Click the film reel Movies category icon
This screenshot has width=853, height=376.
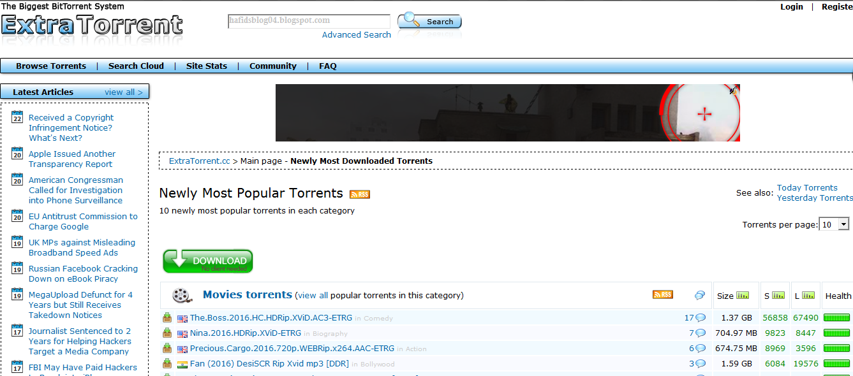pyautogui.click(x=182, y=295)
